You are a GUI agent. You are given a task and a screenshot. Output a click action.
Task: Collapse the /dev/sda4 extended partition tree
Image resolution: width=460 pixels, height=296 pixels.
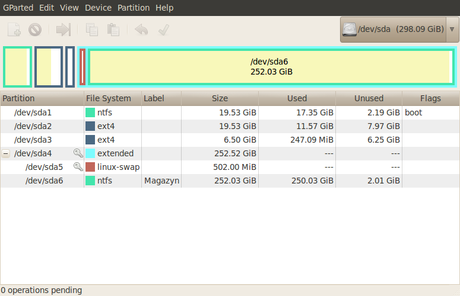6,153
